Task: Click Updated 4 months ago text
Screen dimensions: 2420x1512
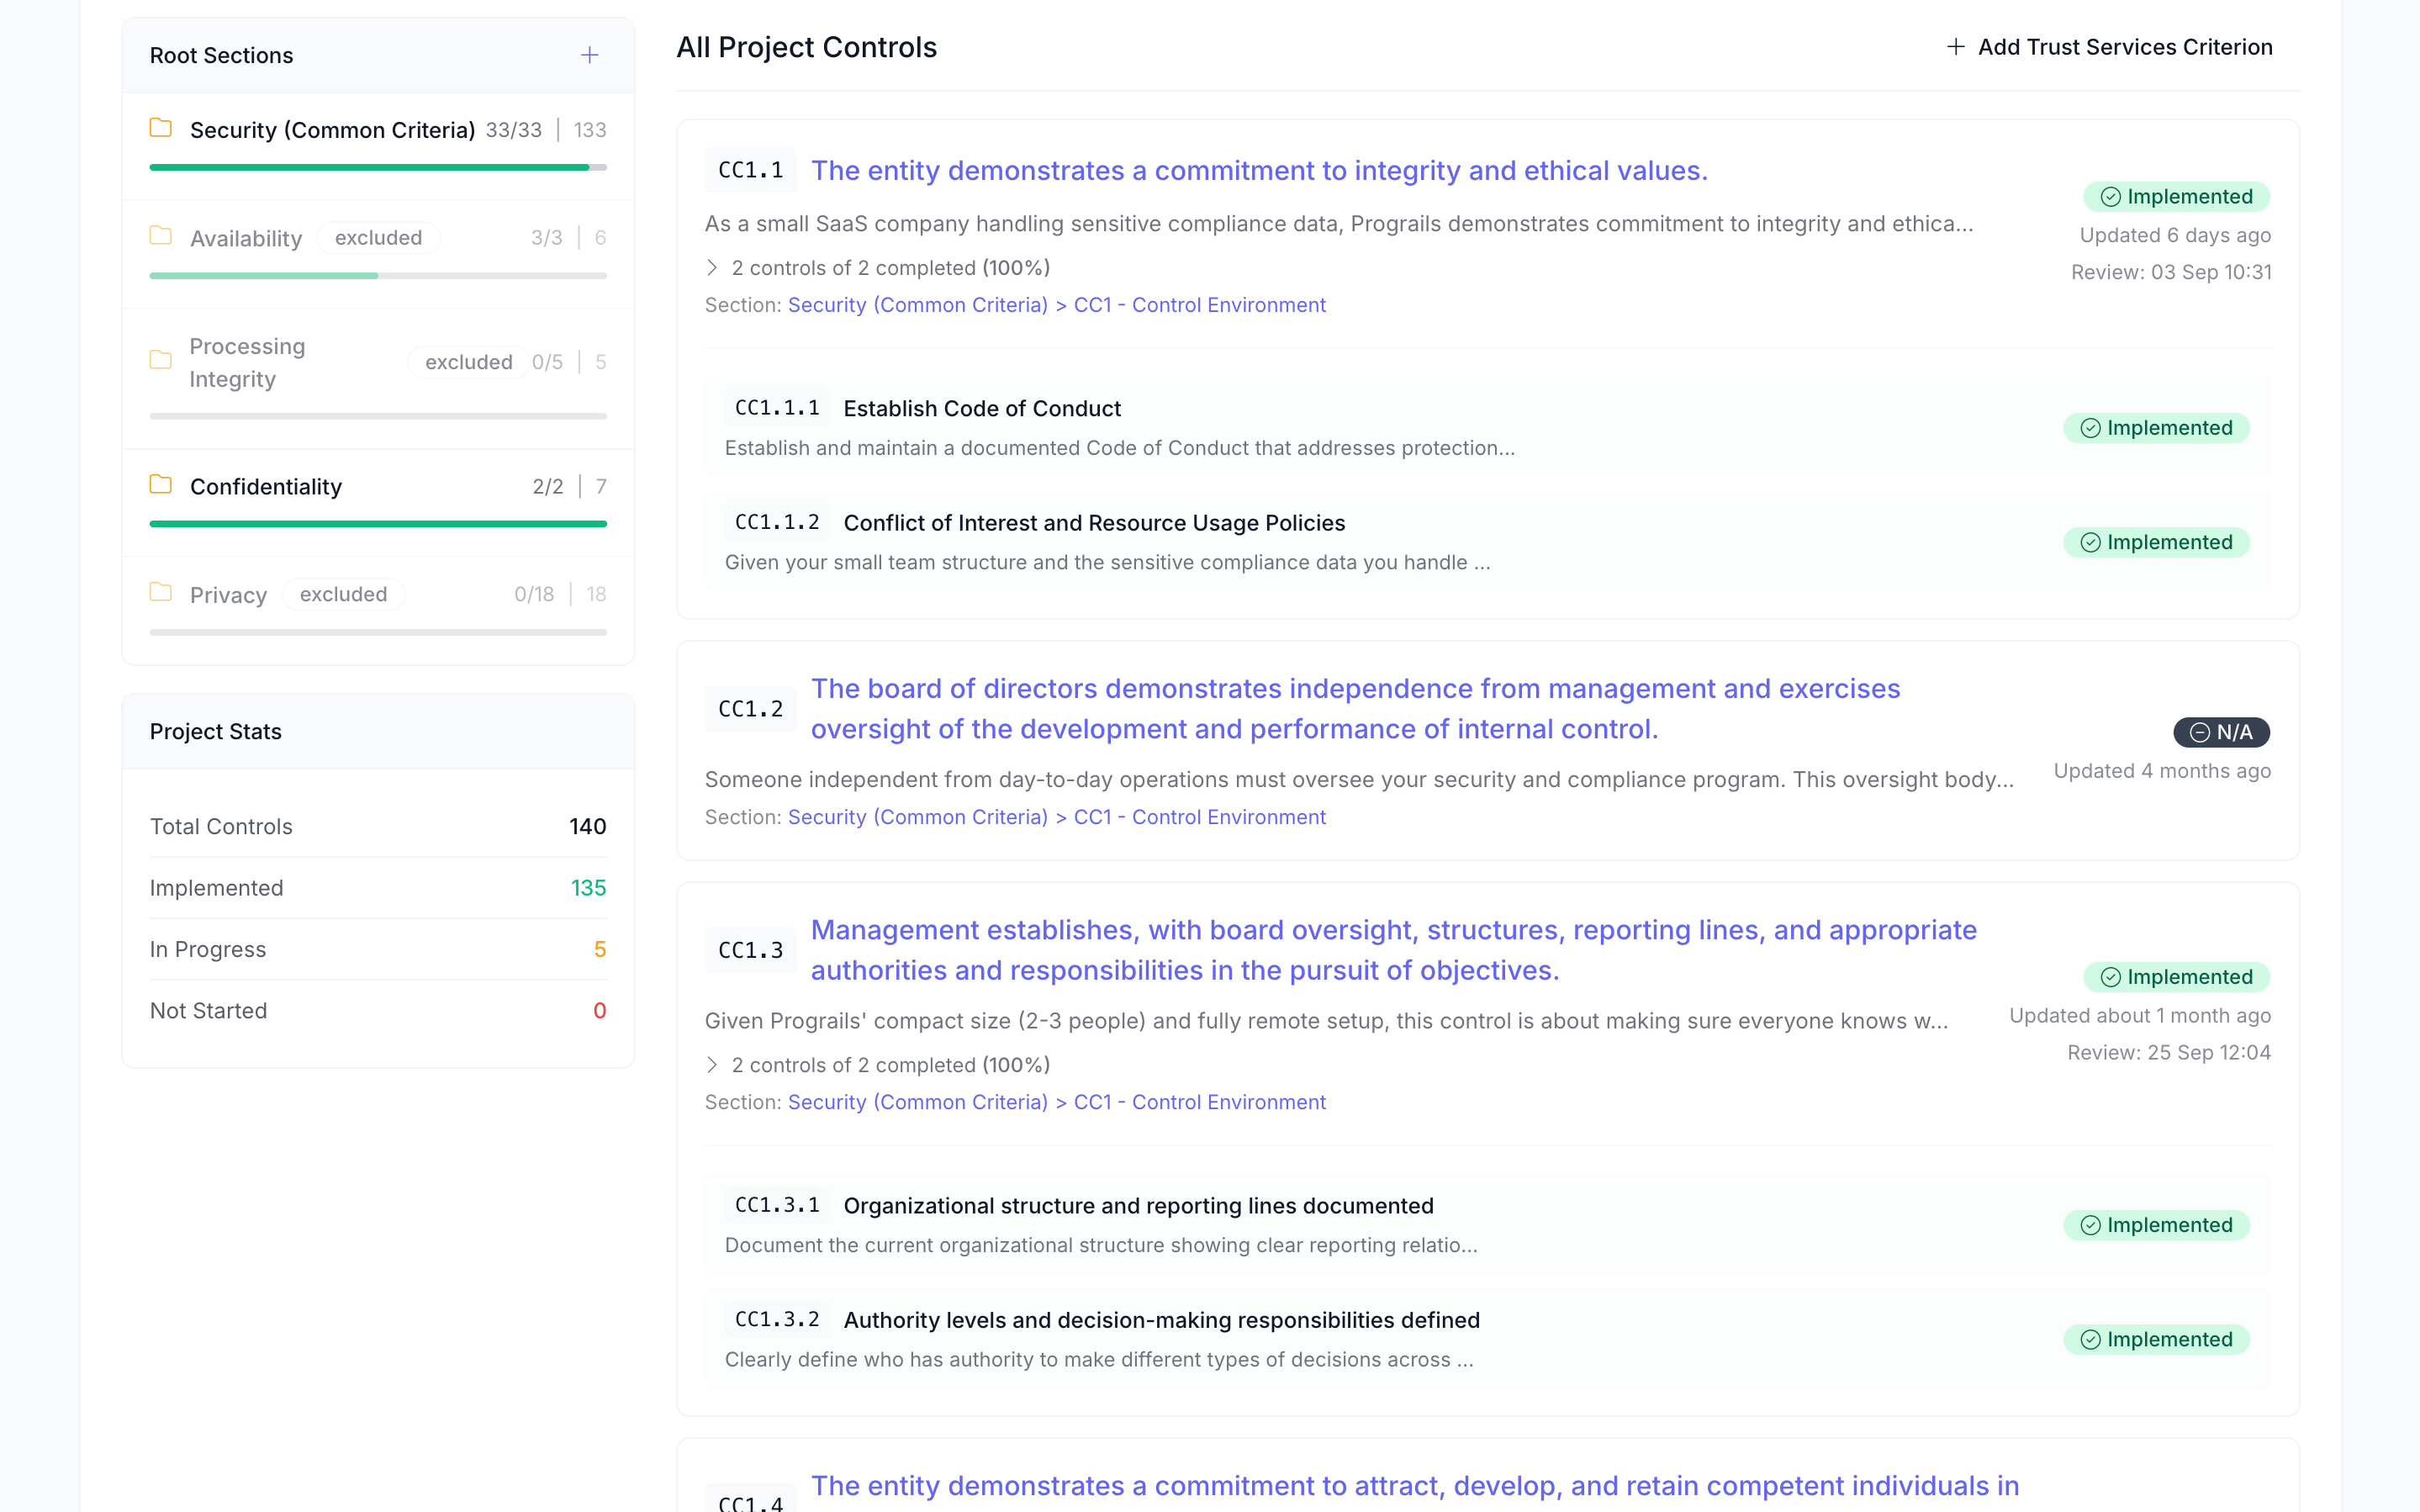Action: pyautogui.click(x=2162, y=771)
